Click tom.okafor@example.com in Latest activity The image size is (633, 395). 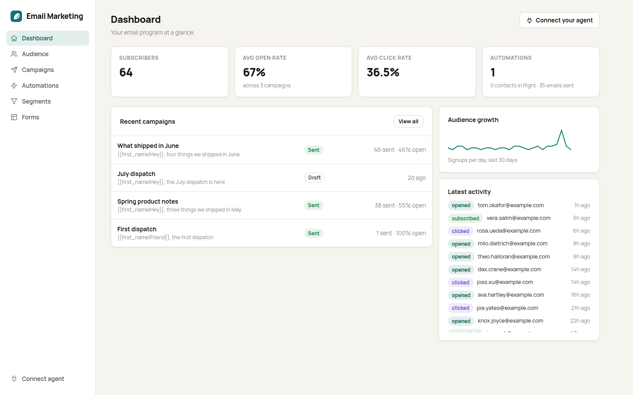511,205
